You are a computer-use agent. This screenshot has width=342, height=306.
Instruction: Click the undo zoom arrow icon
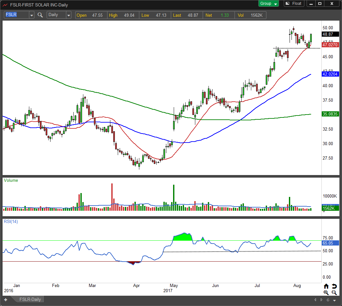tap(334, 286)
